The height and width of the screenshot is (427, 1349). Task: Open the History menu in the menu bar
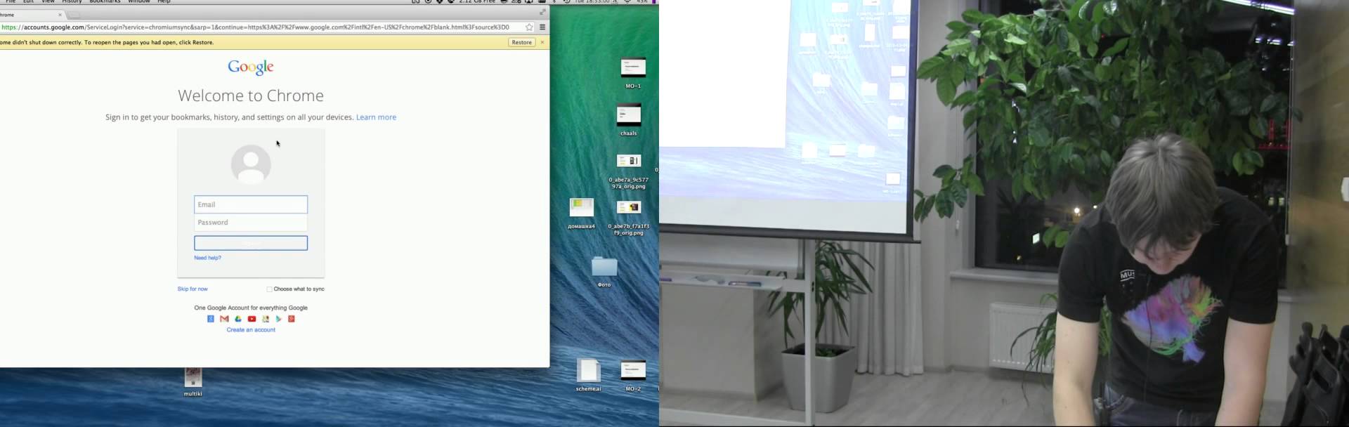(72, 2)
